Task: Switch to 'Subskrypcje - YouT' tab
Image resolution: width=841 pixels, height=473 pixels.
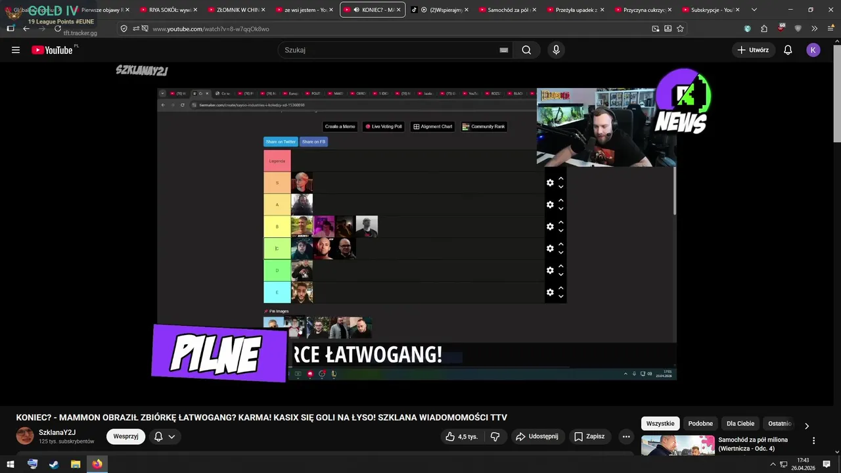Action: point(710,10)
